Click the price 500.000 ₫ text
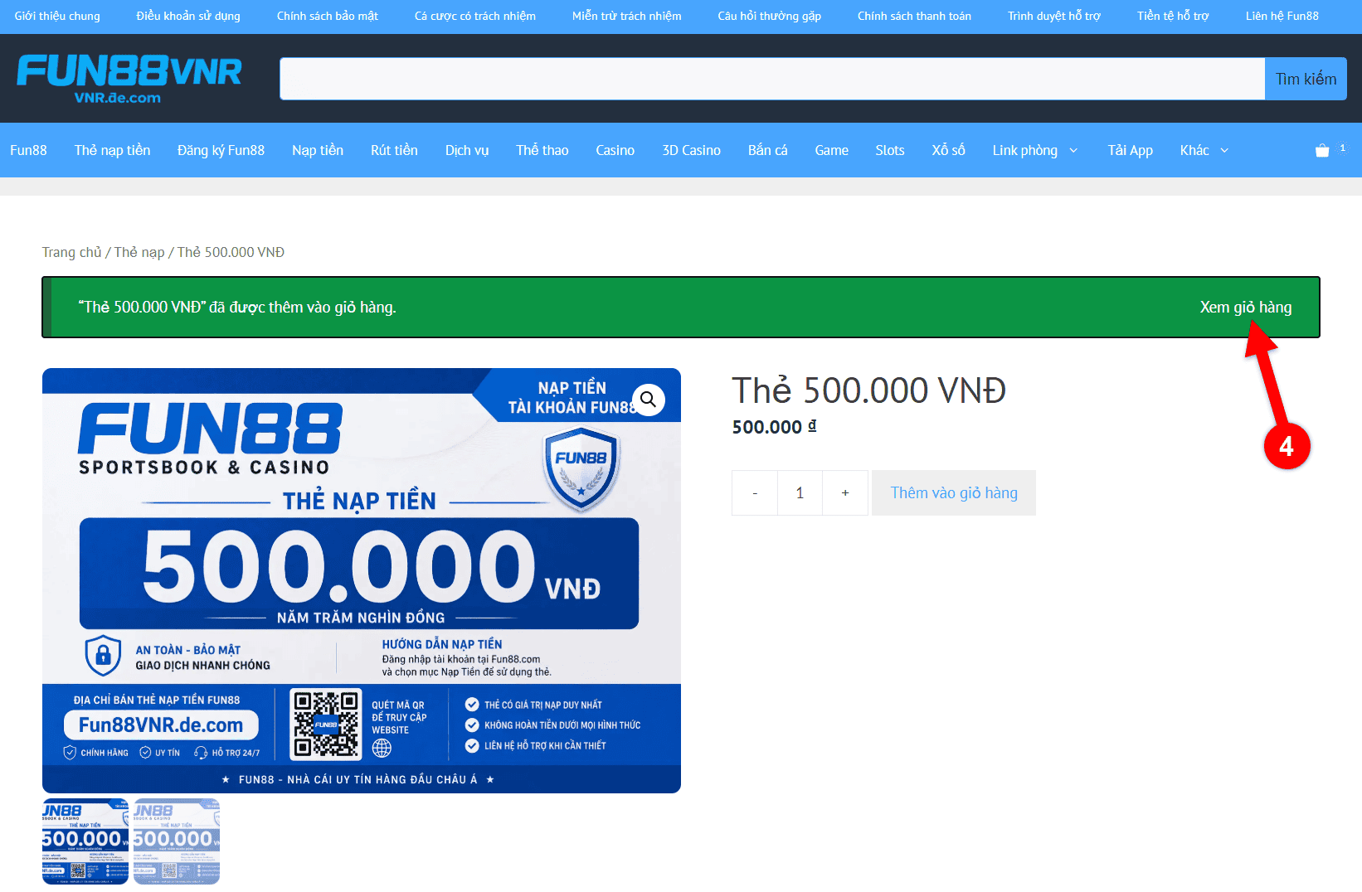 [x=774, y=427]
